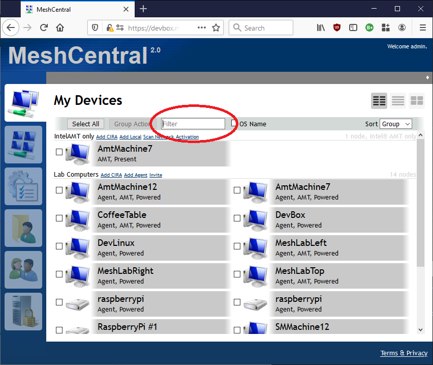Open the bookmarks Library menu
433x365 pixels.
point(320,27)
